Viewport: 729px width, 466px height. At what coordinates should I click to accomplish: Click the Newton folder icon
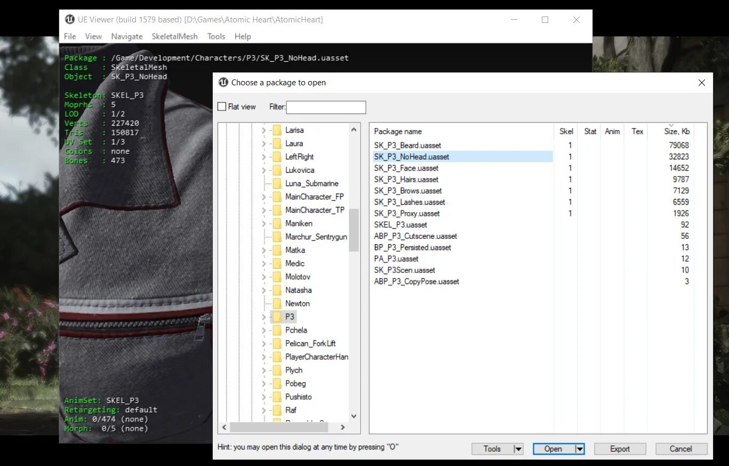coord(277,303)
